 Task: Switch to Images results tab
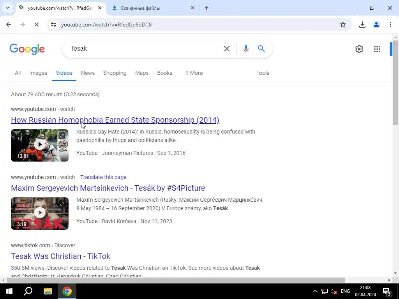coord(38,73)
